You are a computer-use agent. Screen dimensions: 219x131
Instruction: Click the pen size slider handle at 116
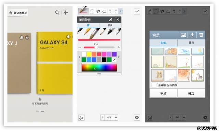(96, 47)
